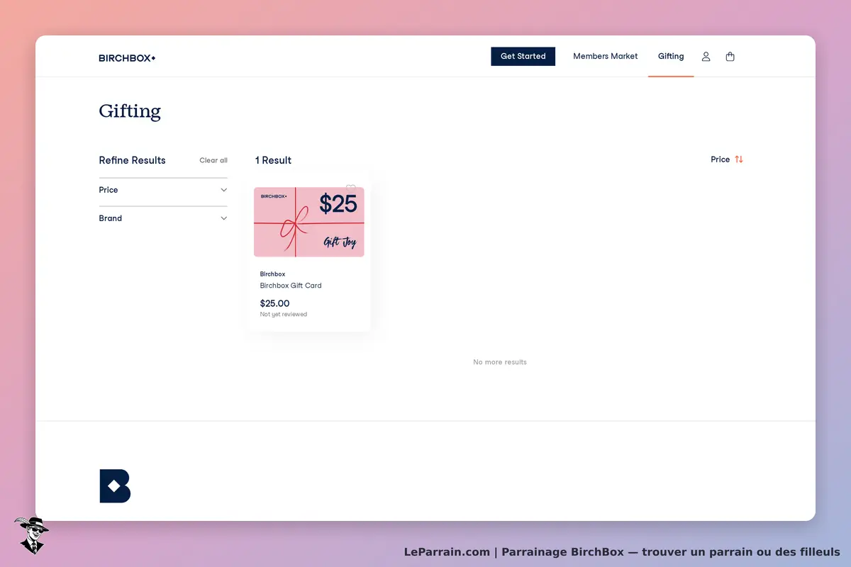Click the $25.00 price text
Viewport: 851px width, 567px height.
pos(274,303)
